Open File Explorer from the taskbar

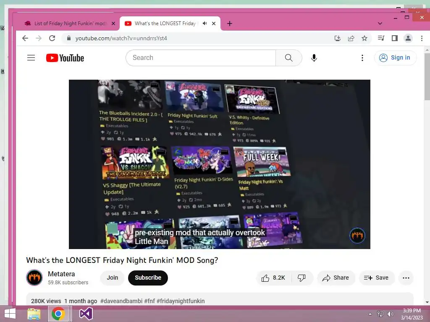(34, 314)
